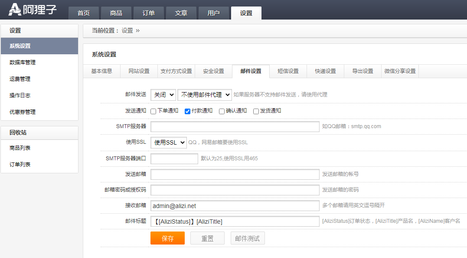Click the 阿狸子 logo icon
The height and width of the screenshot is (258, 467).
pyautogui.click(x=15, y=9)
